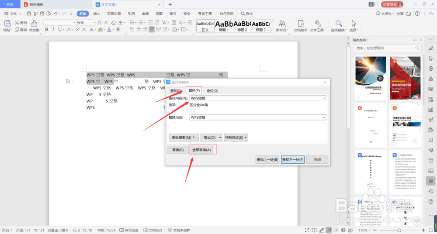
Task: Select the Format Painter (格式刷) tool
Action: pyautogui.click(x=34, y=26)
